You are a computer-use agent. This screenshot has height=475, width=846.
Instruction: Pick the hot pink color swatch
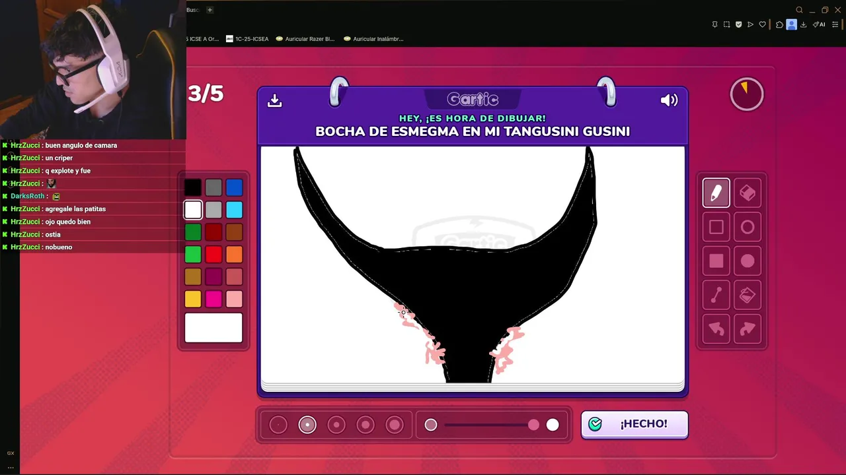(213, 300)
